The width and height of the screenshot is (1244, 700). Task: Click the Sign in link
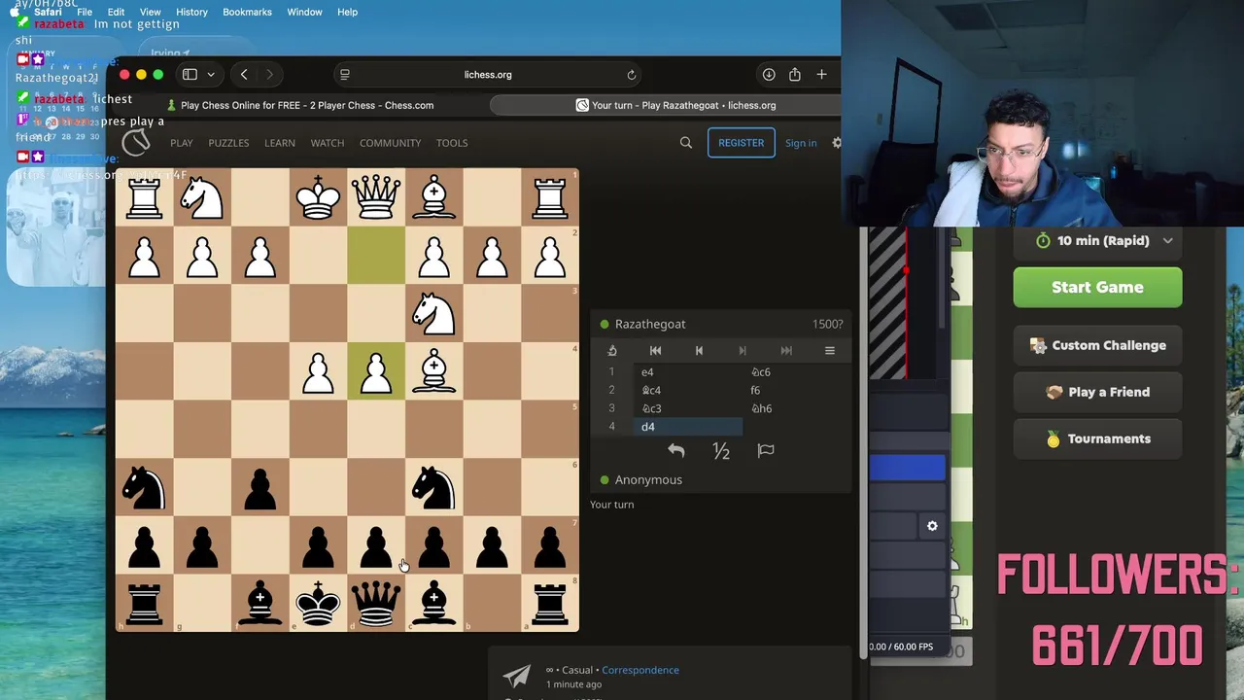coord(801,143)
